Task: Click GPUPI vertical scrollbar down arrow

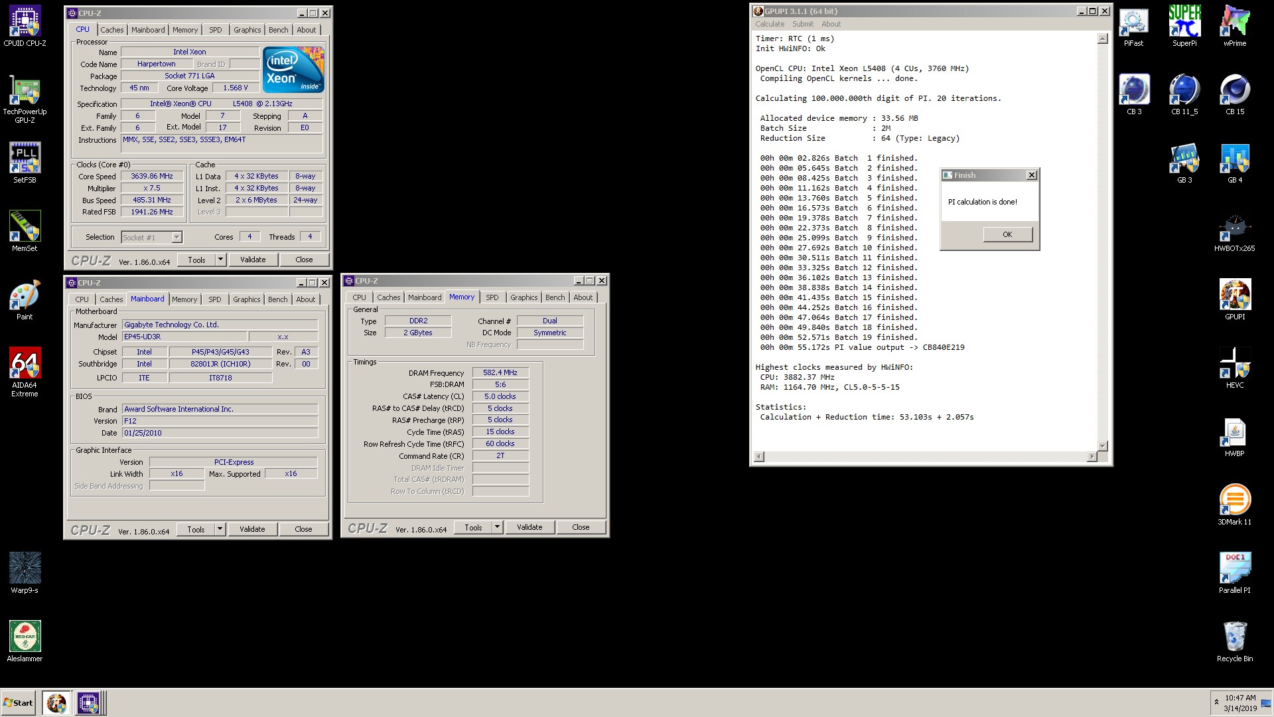Action: [1102, 446]
